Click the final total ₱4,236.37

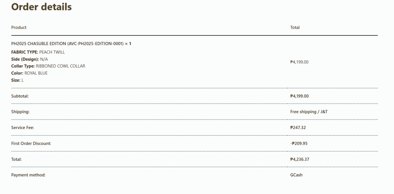pyautogui.click(x=299, y=159)
